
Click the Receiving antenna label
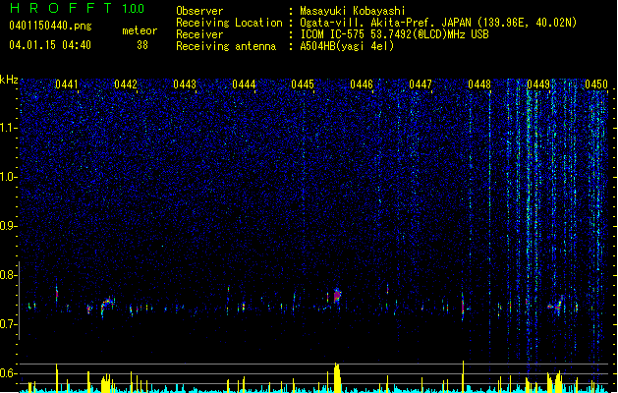226,46
